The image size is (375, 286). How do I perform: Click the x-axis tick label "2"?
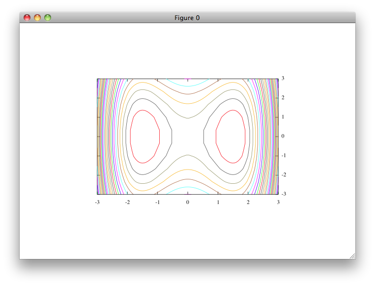click(248, 202)
